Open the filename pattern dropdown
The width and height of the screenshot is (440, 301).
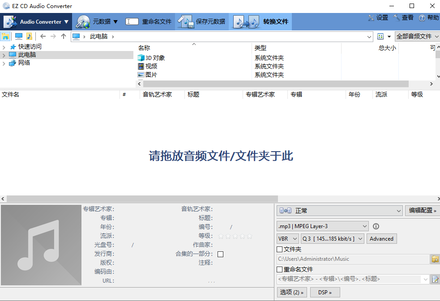[425, 279]
